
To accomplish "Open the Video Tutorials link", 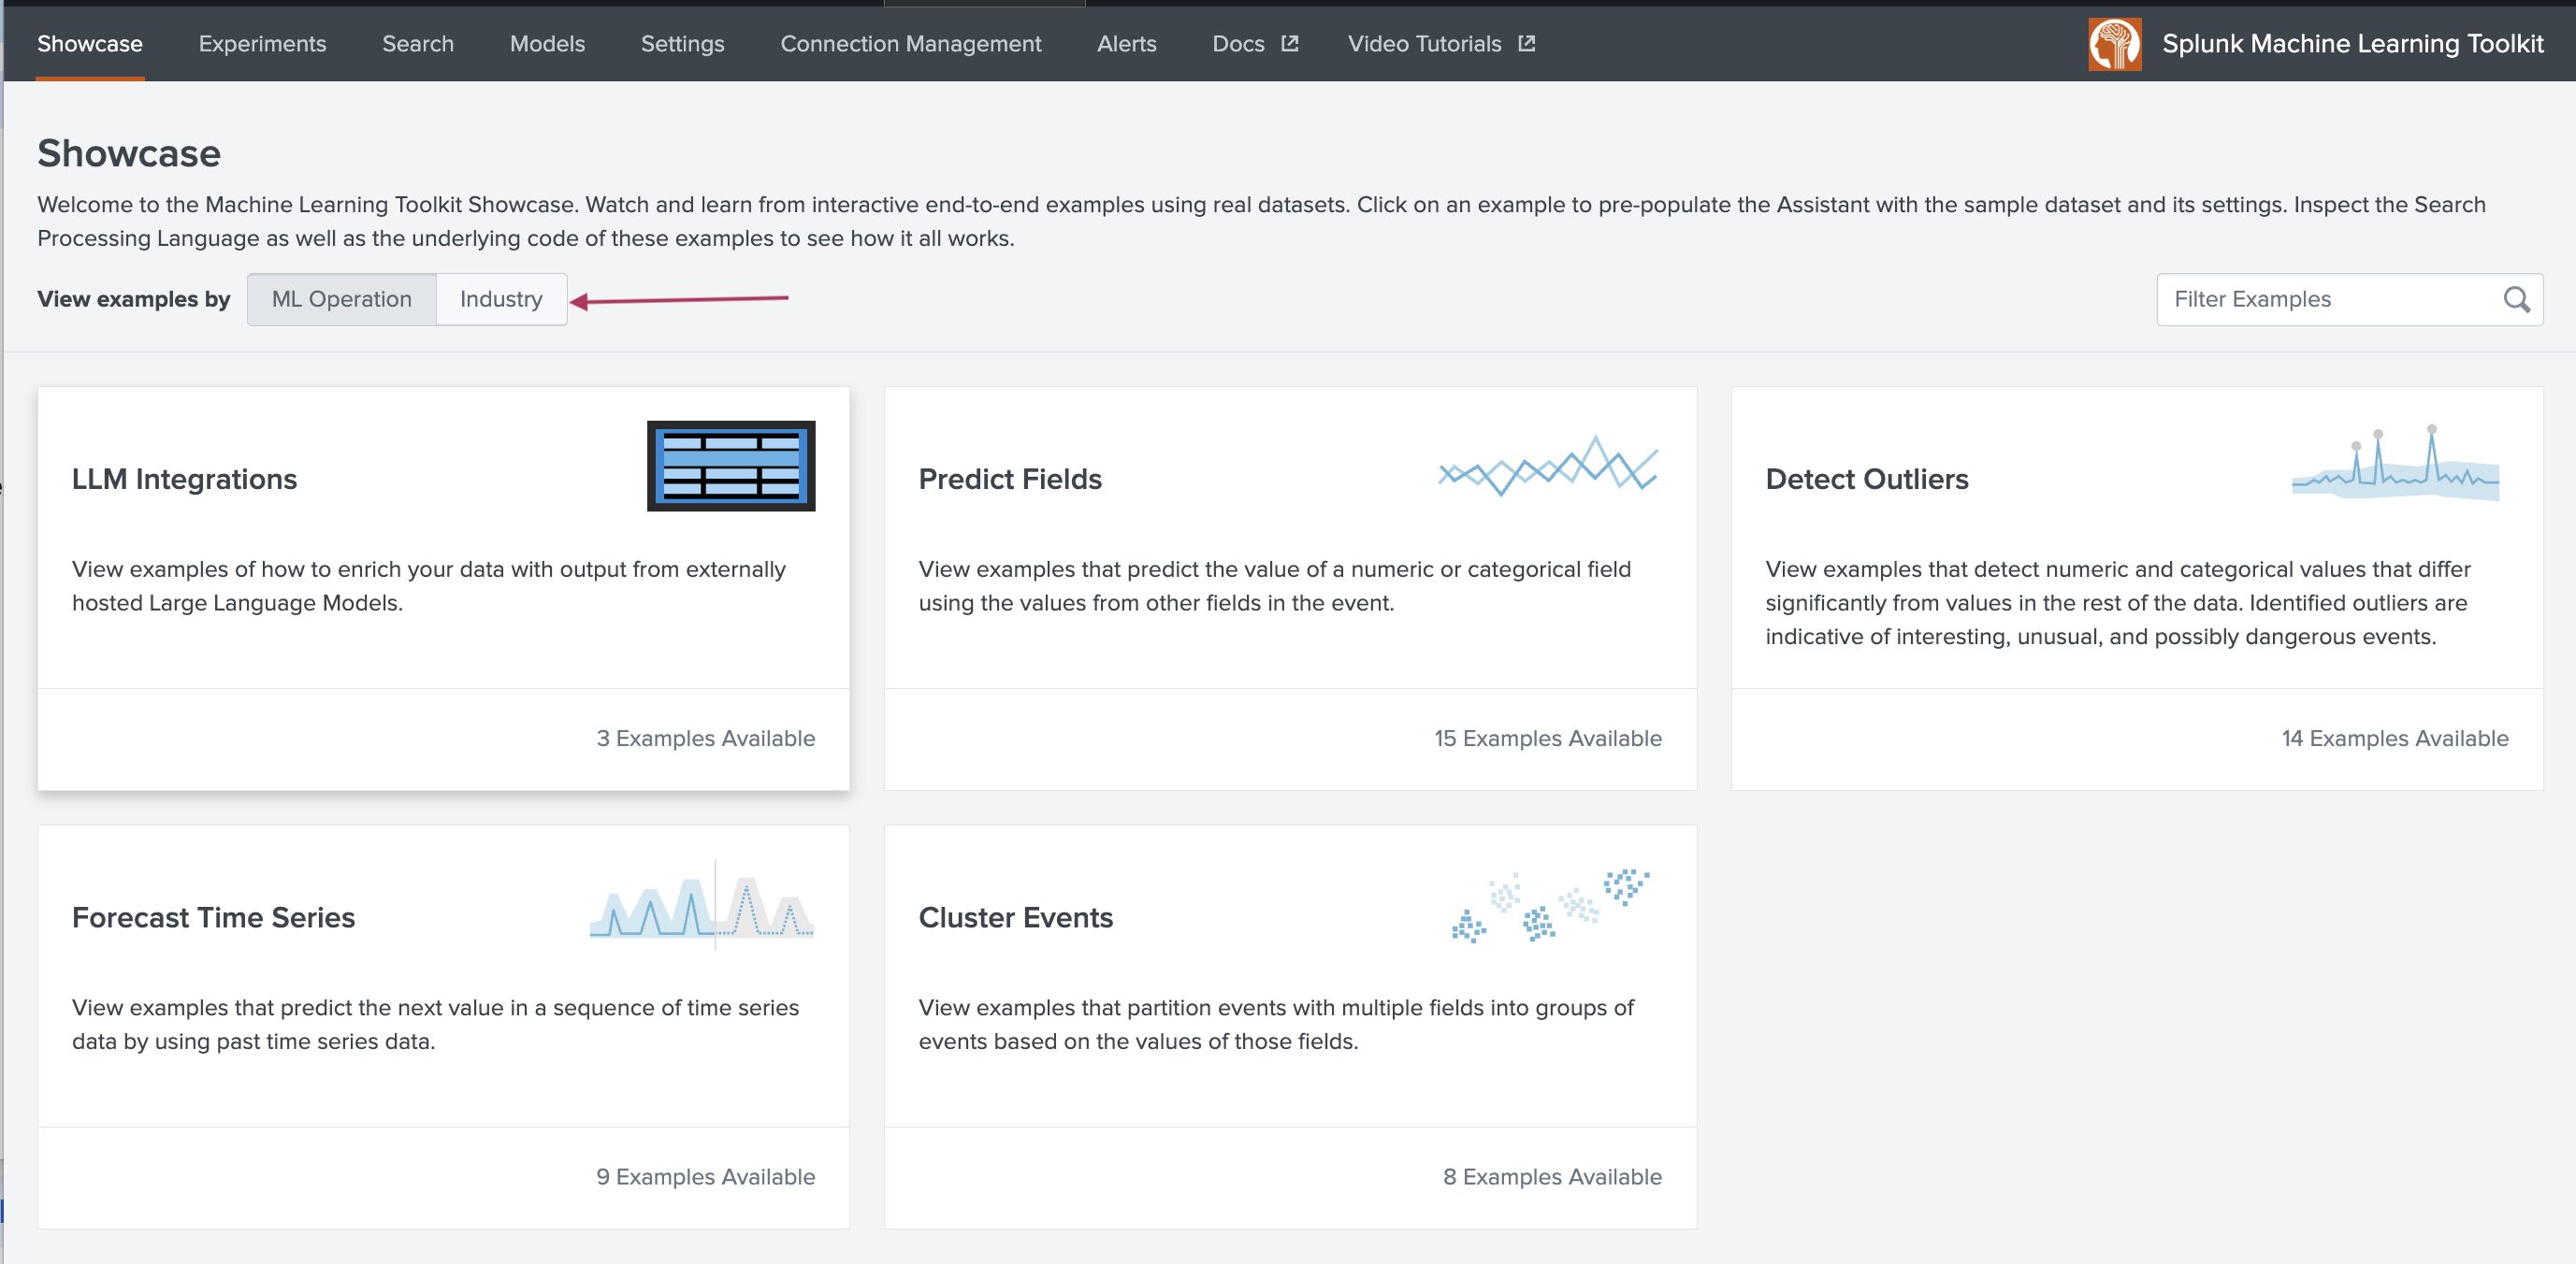I will [x=1440, y=44].
